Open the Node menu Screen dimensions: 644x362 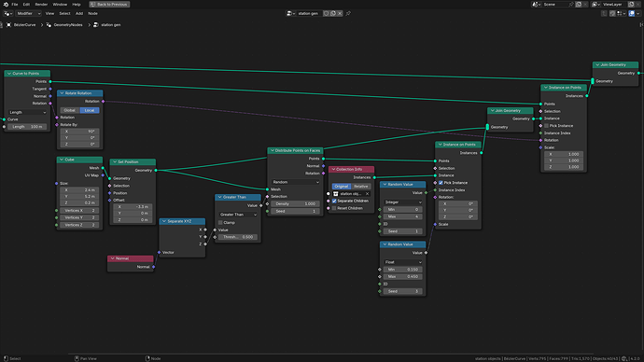point(92,14)
